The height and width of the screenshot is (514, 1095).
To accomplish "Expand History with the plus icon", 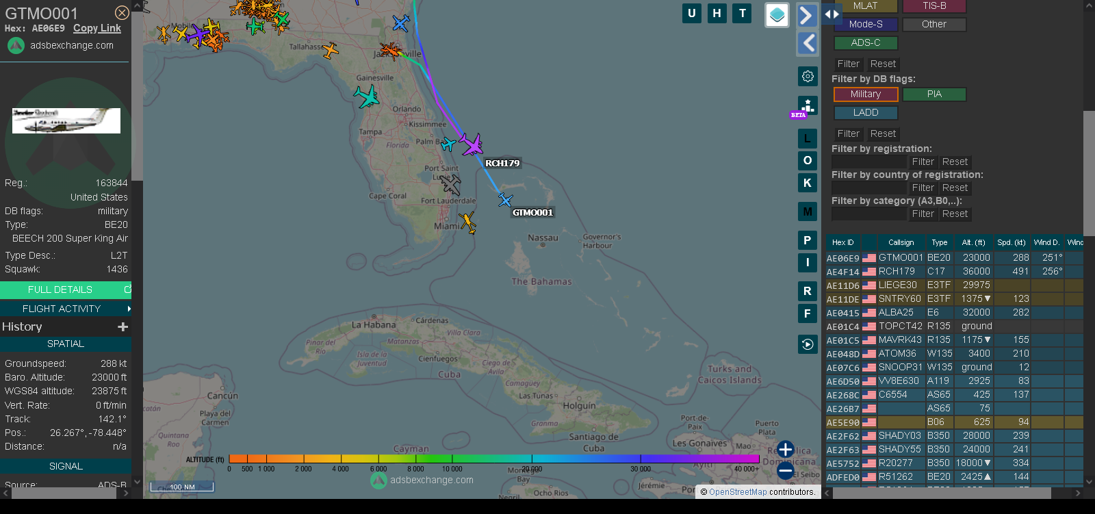I will pos(123,327).
